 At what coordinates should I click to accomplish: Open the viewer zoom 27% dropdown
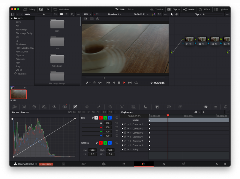click(x=87, y=14)
